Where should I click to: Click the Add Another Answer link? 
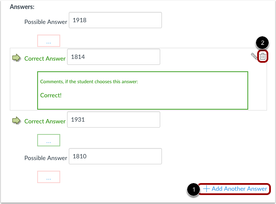[239, 189]
